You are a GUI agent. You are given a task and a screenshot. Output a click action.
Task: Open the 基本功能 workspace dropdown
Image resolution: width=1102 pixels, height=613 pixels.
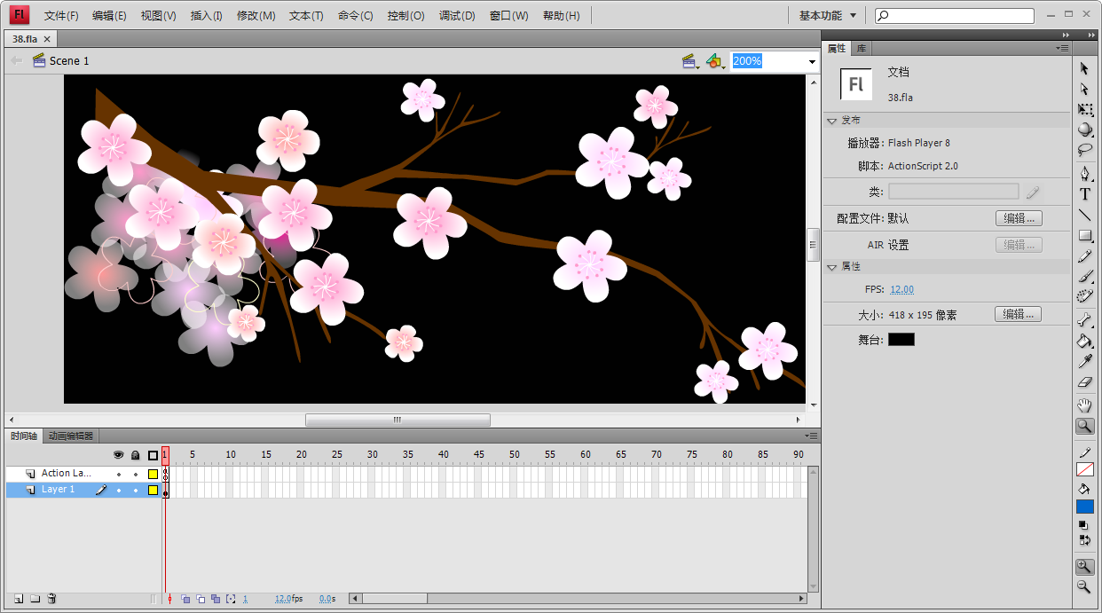(x=827, y=15)
